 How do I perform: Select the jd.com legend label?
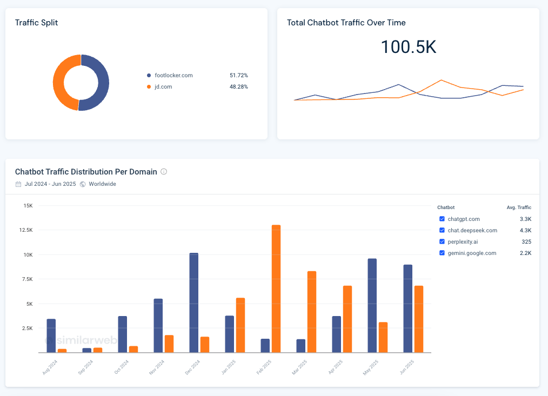pyautogui.click(x=163, y=87)
